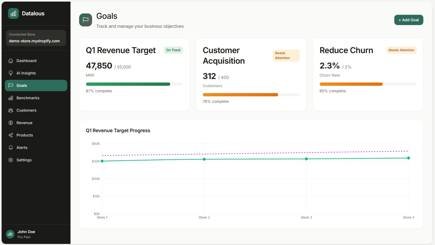Switch to the Goals section in the sidebar
Viewport: 435px width, 245px height.
coord(36,85)
